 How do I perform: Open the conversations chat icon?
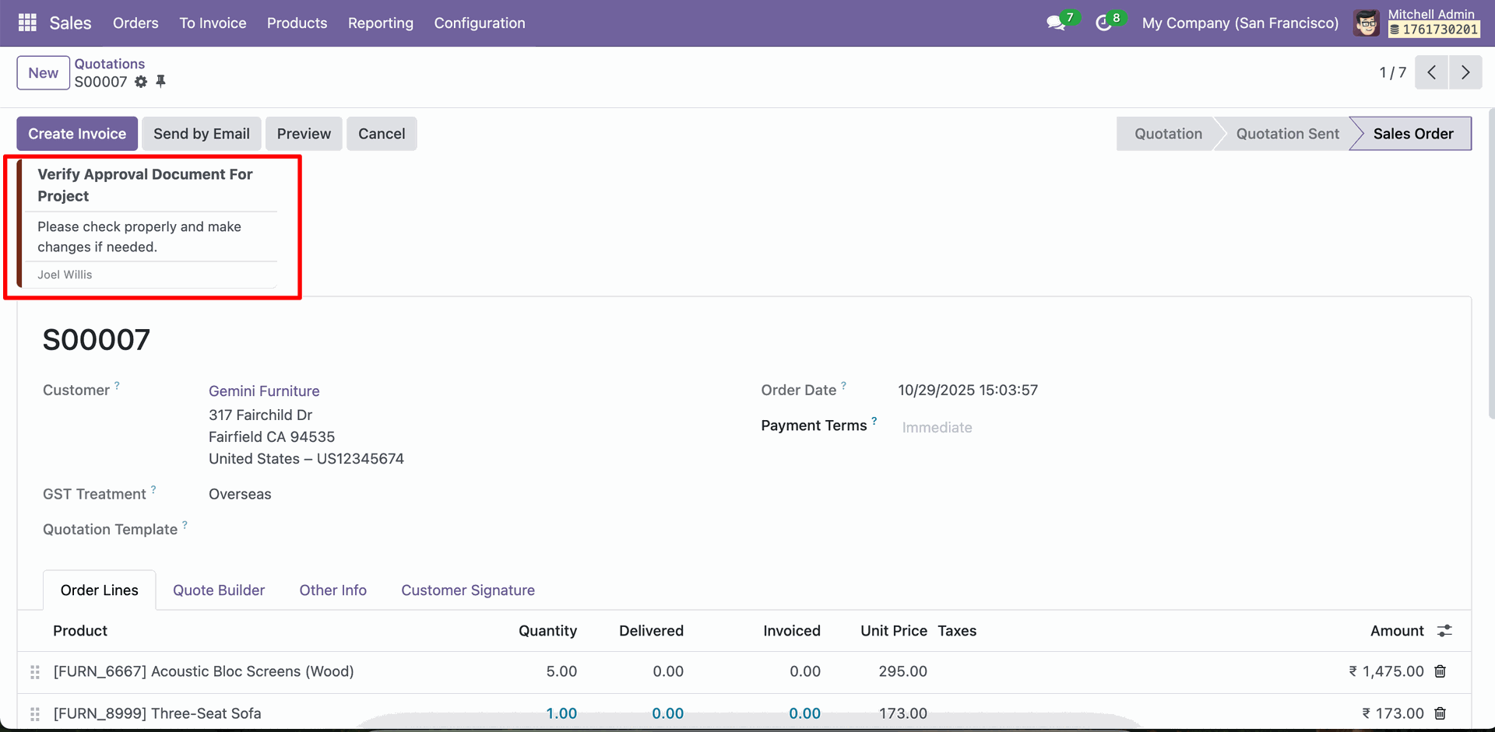(x=1055, y=23)
